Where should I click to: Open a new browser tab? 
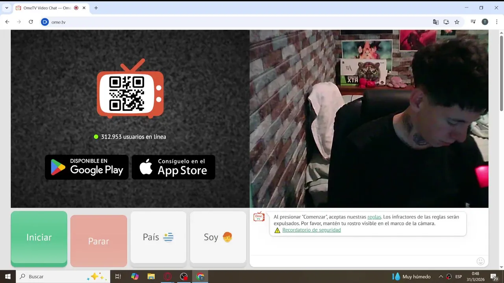(x=96, y=8)
